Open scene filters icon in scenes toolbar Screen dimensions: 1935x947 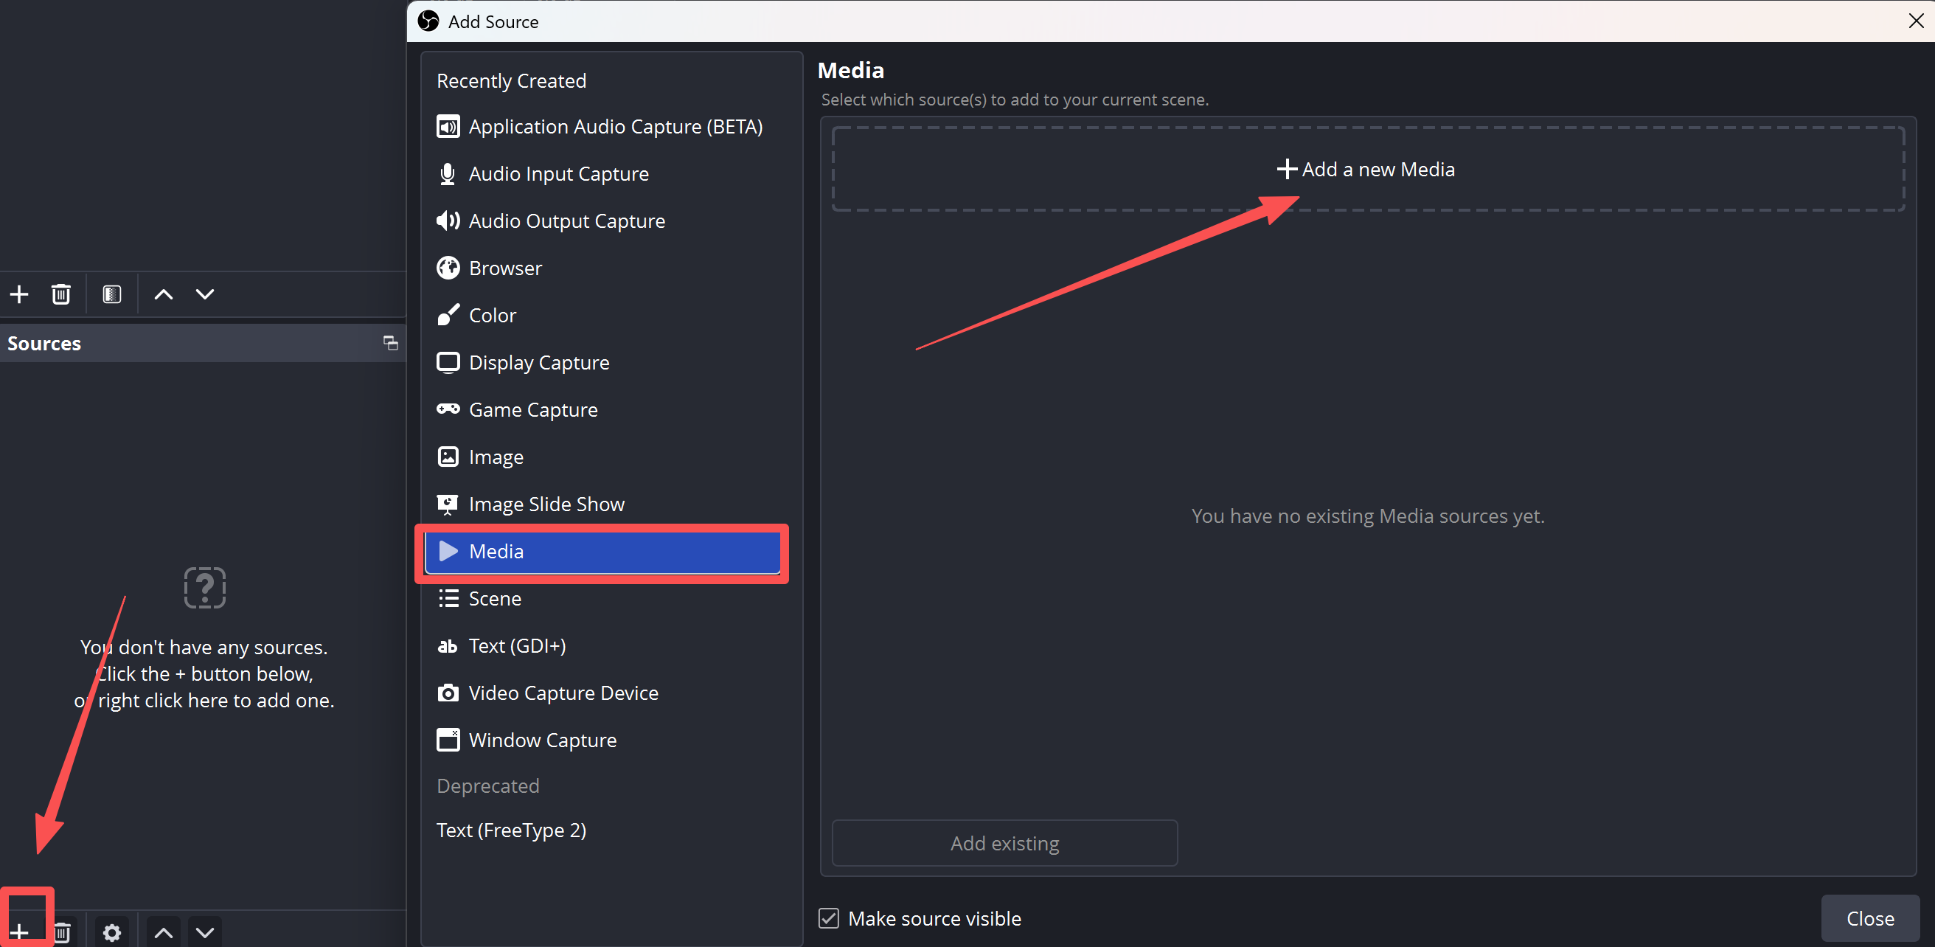click(x=112, y=294)
